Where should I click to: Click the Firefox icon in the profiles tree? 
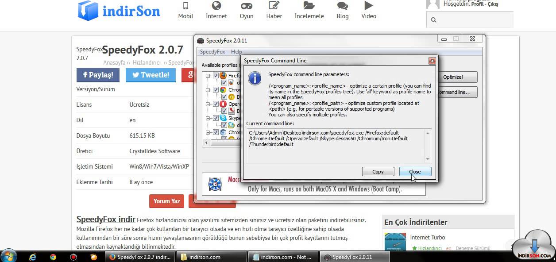223,76
